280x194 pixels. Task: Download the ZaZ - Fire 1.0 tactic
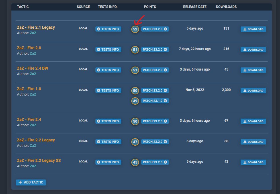click(x=253, y=91)
